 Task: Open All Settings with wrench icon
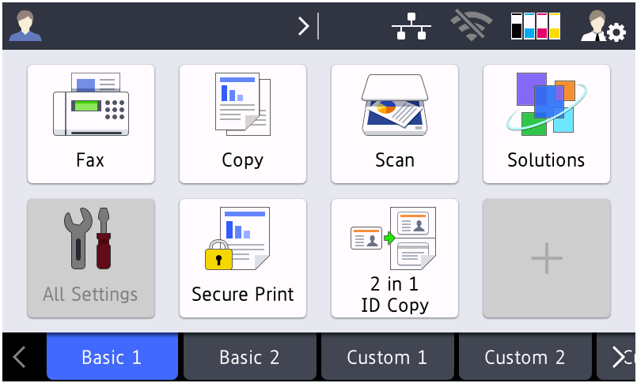(x=91, y=258)
